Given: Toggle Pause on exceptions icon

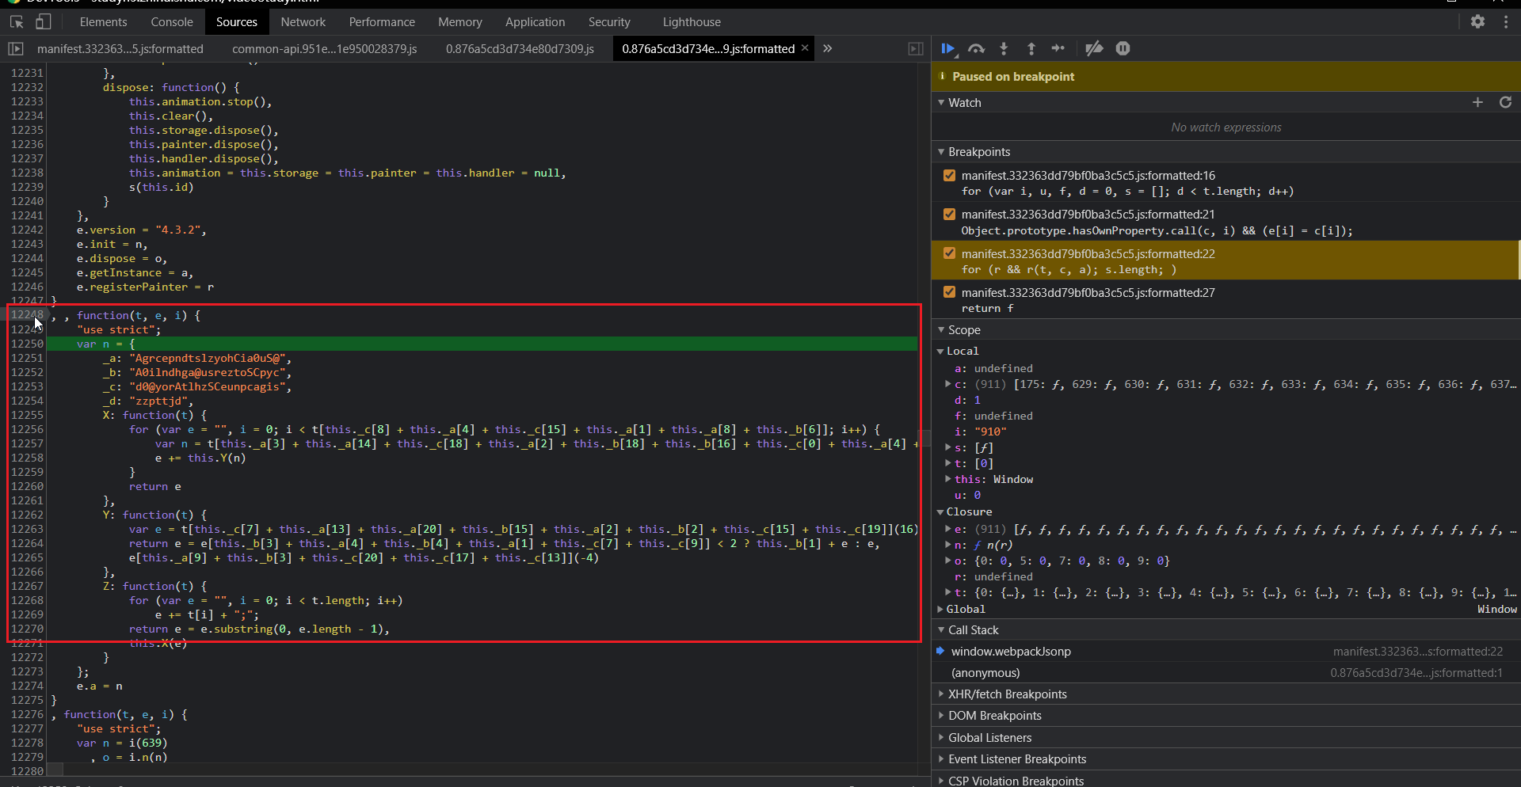Looking at the screenshot, I should (x=1123, y=49).
